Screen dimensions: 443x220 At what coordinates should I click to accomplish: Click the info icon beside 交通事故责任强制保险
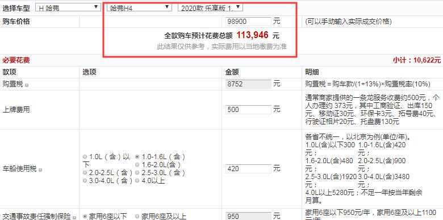[74, 218]
